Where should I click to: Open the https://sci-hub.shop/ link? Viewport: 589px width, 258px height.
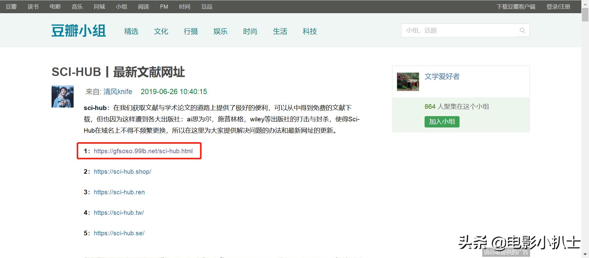click(x=122, y=172)
